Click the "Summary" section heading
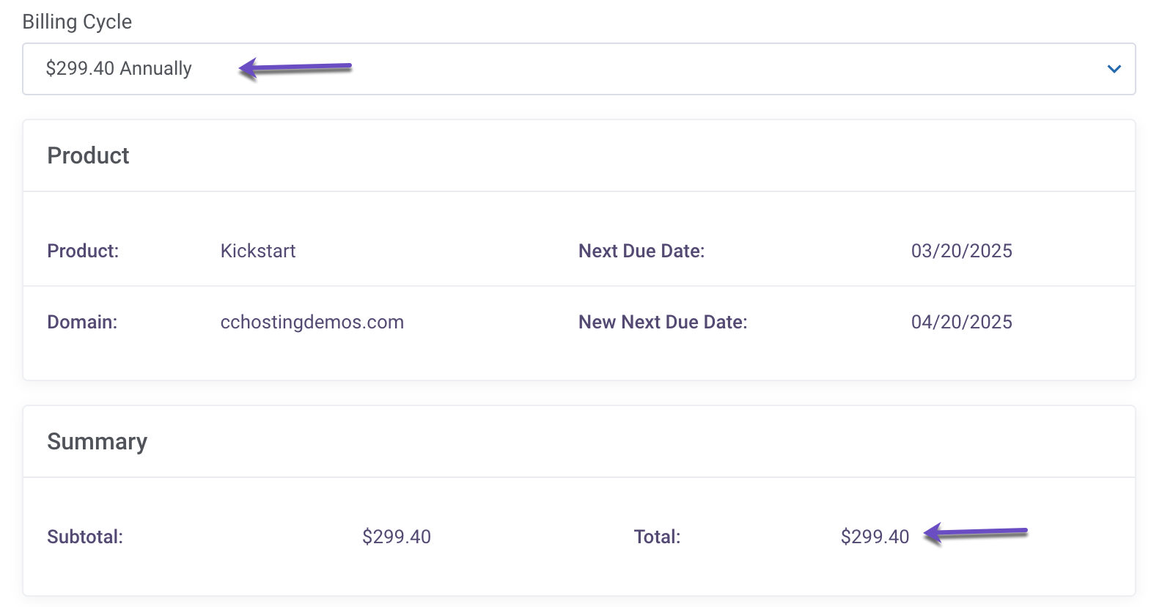The height and width of the screenshot is (607, 1151). tap(97, 441)
